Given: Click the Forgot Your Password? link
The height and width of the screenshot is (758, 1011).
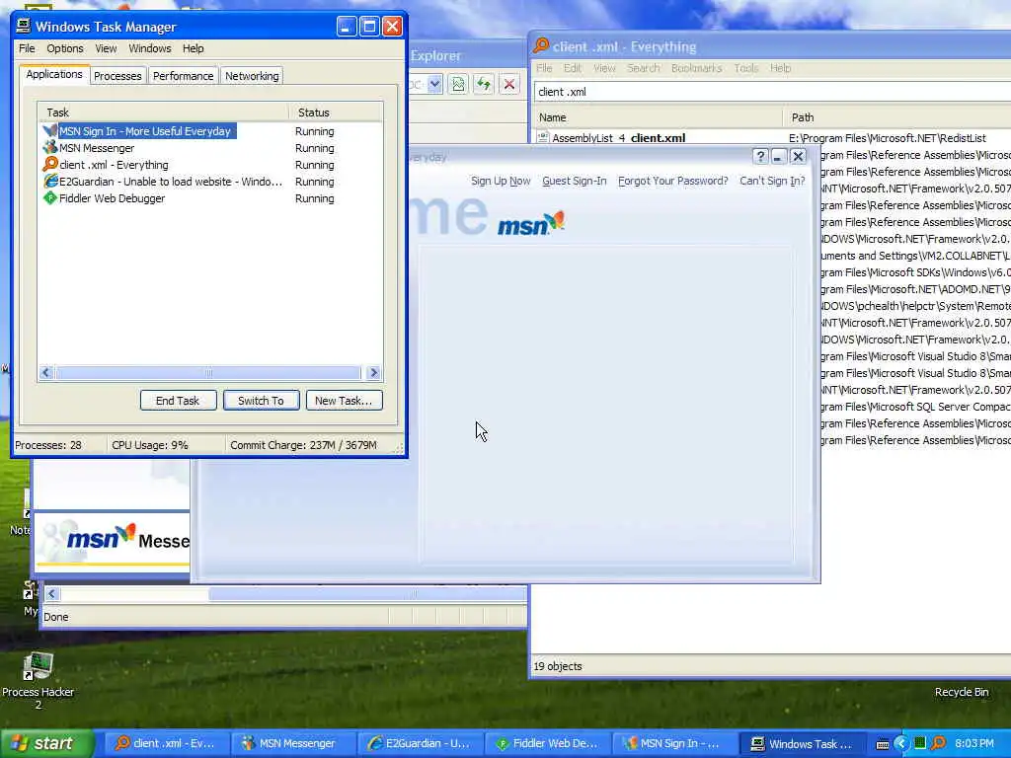Looking at the screenshot, I should [x=673, y=182].
